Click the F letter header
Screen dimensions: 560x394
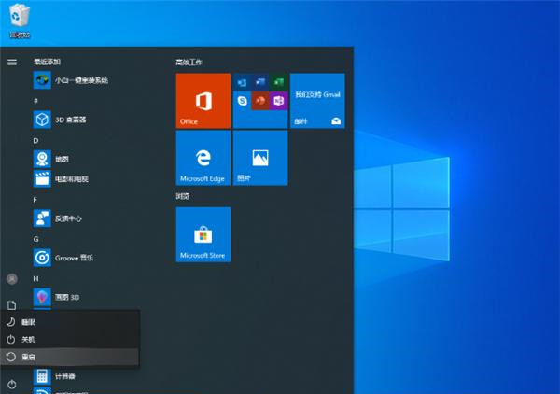pyautogui.click(x=35, y=200)
